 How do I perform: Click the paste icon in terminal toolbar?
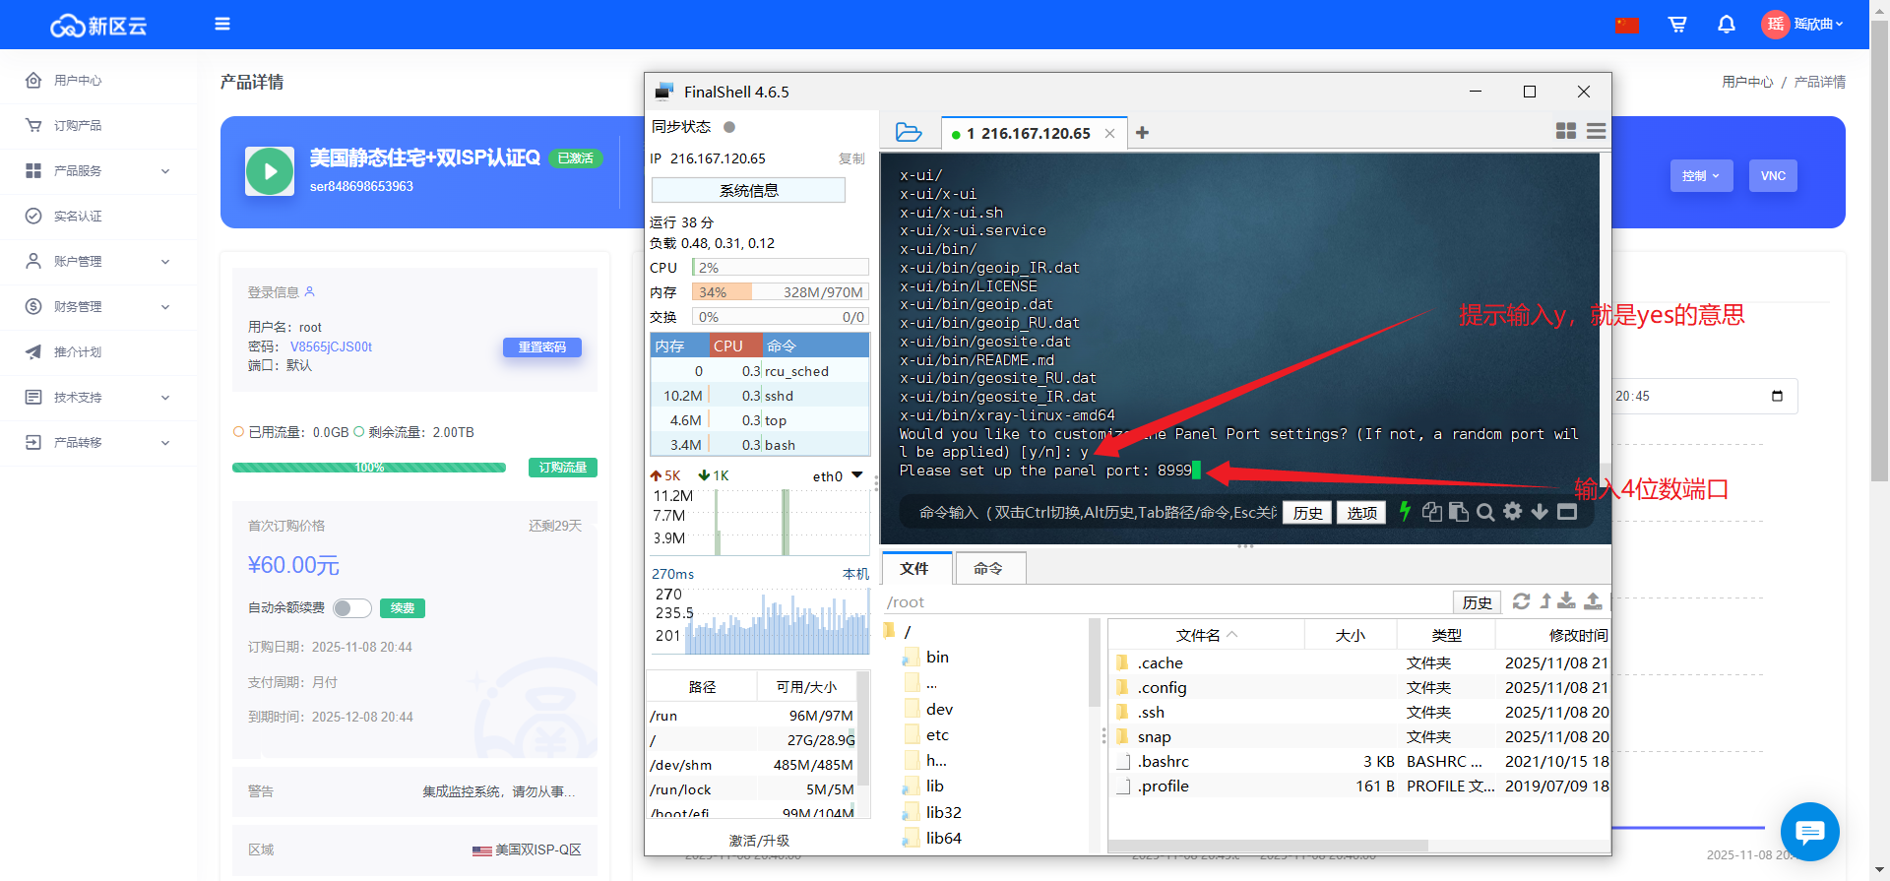(1459, 512)
